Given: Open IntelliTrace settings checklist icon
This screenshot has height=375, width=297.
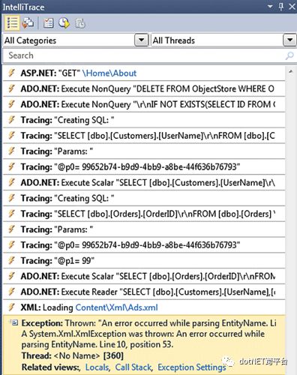Looking at the screenshot, I should 48,23.
